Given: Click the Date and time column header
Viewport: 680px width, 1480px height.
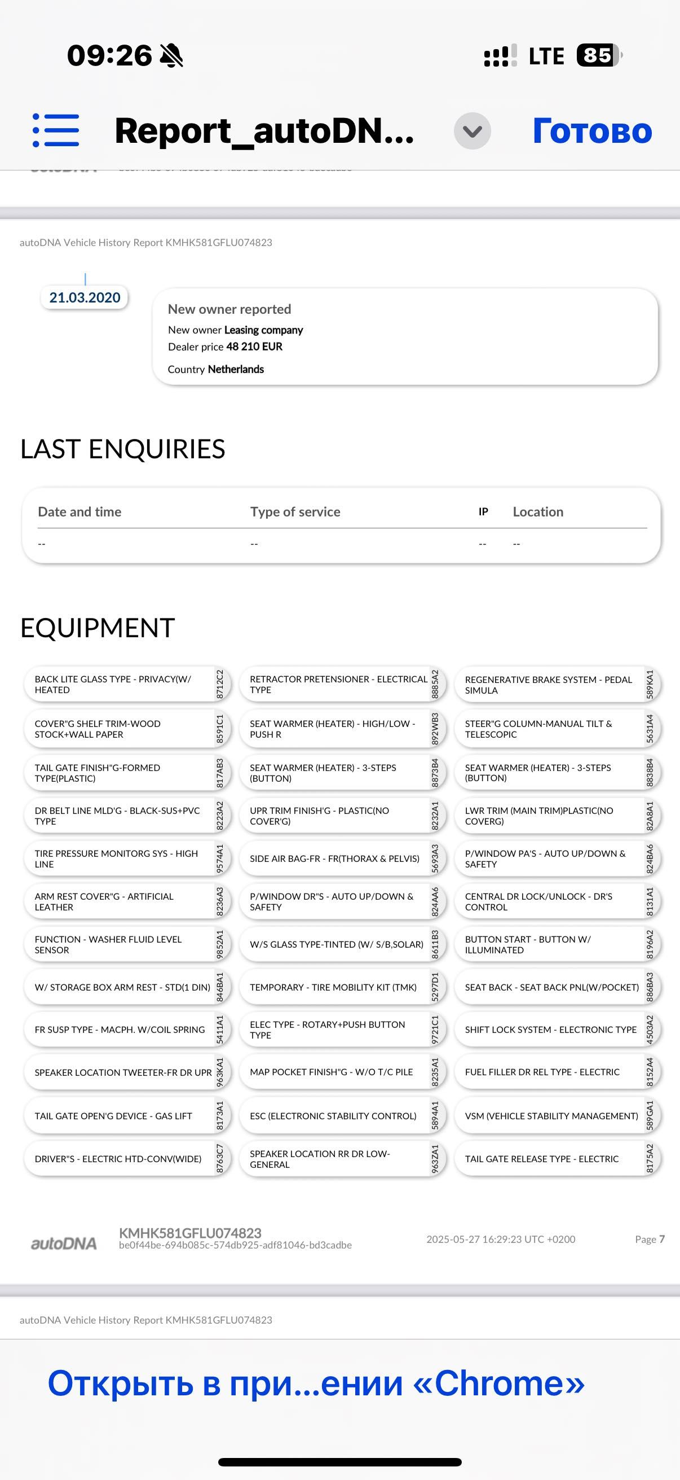Looking at the screenshot, I should 80,512.
